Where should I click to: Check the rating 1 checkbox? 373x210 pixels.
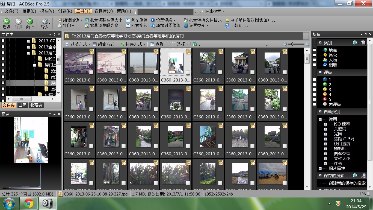(314, 80)
